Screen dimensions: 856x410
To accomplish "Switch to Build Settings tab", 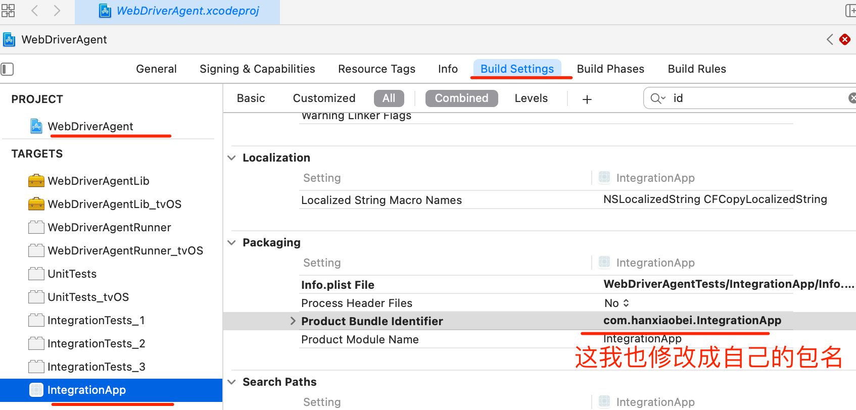I will (x=517, y=69).
